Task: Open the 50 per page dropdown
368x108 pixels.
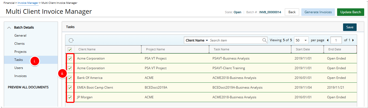Action: (301, 40)
